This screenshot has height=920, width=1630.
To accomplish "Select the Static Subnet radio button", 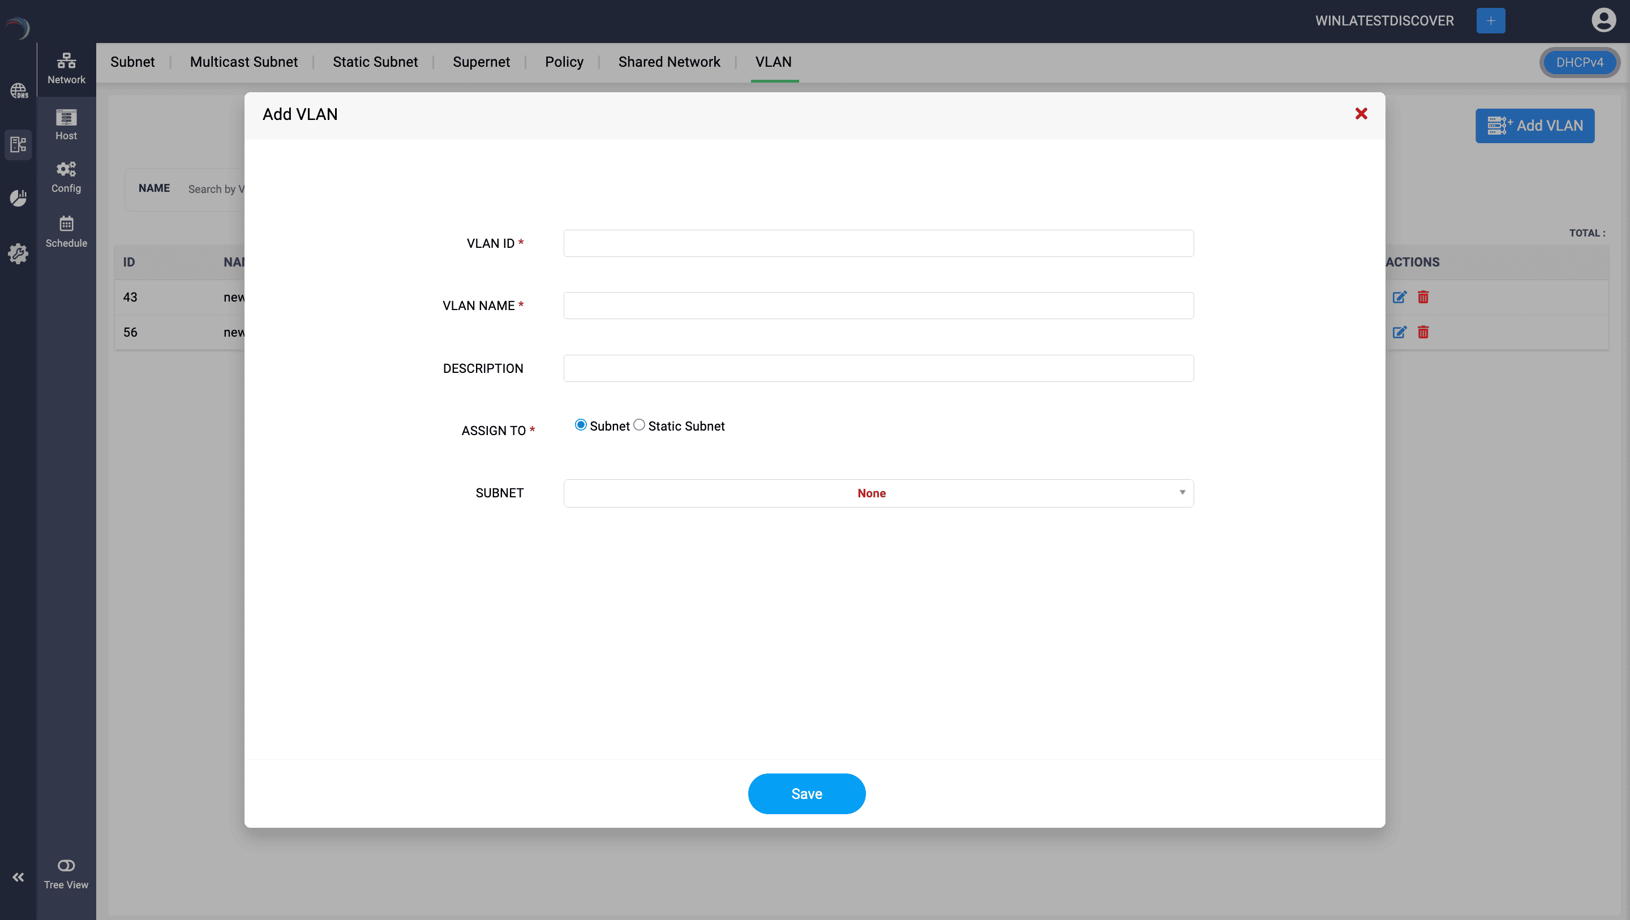I will coord(639,425).
